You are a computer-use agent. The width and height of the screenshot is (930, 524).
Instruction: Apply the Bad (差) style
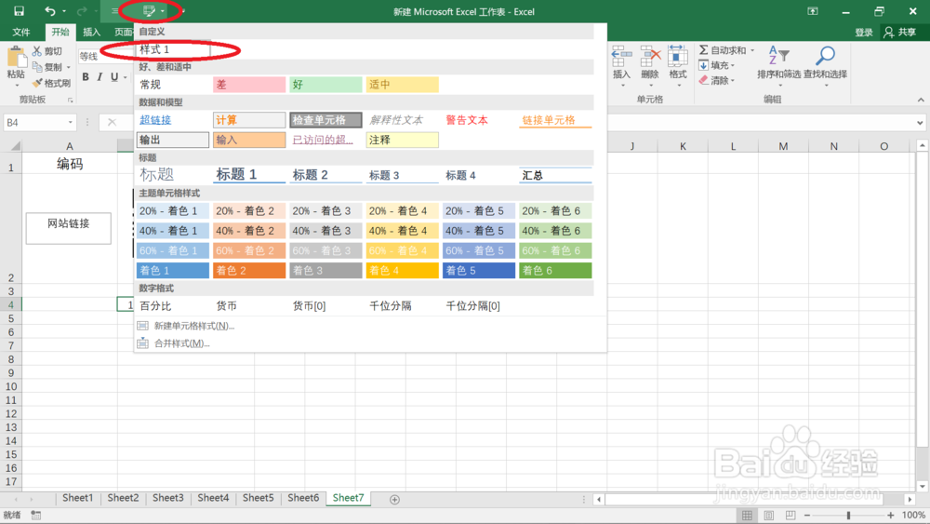(x=249, y=85)
